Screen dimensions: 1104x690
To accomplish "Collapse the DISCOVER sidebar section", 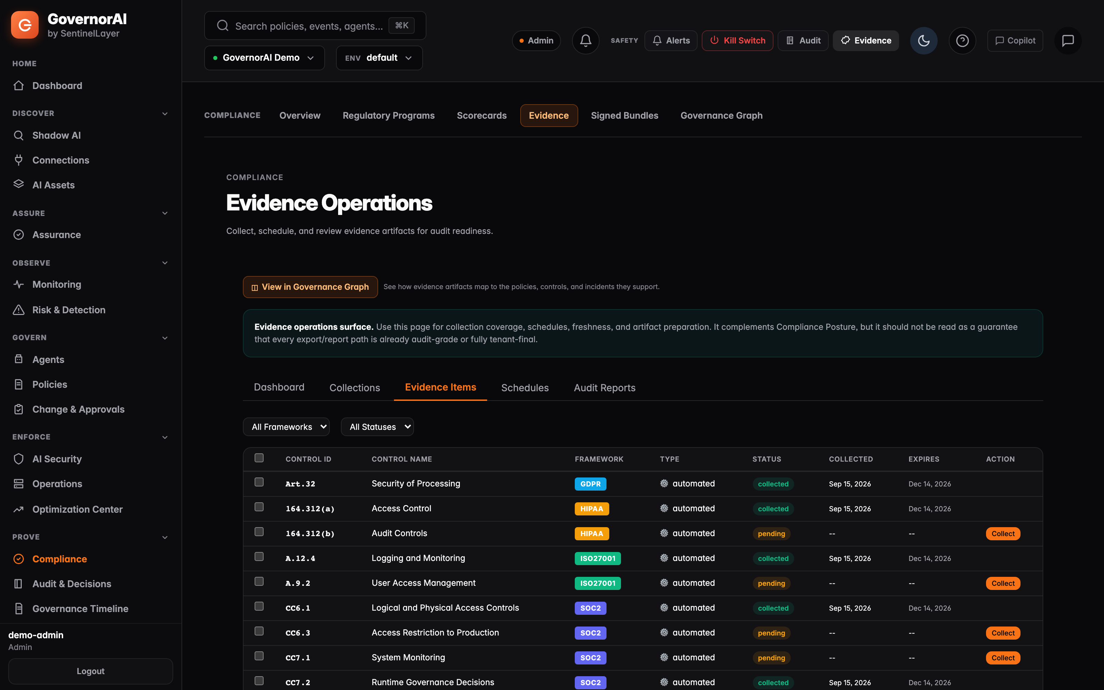I will 165,114.
